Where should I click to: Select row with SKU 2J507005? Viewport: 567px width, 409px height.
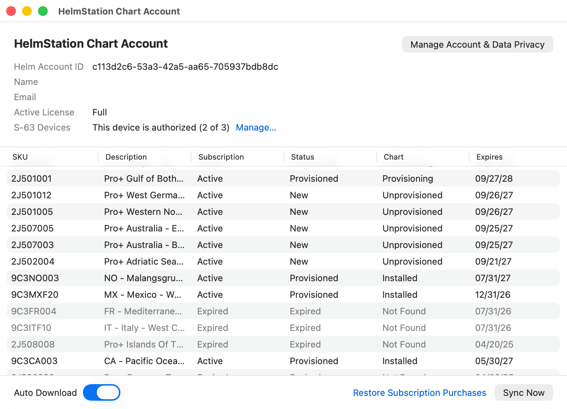[x=283, y=228]
